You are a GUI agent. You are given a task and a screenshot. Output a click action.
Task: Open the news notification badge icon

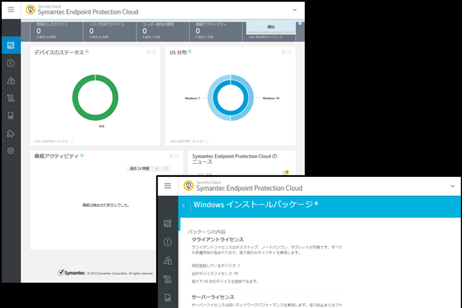point(286,172)
